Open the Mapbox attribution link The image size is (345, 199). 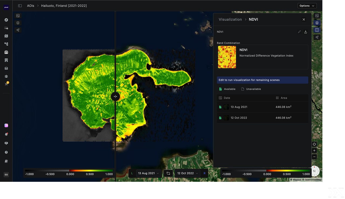pos(296,180)
